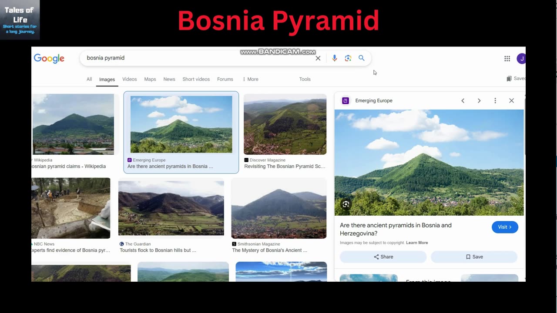Start voice search with microphone icon

(334, 58)
